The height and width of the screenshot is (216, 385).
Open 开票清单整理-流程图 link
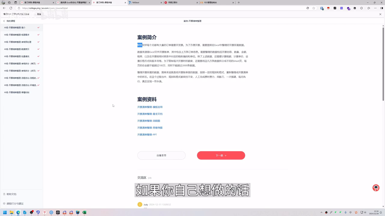(149, 121)
